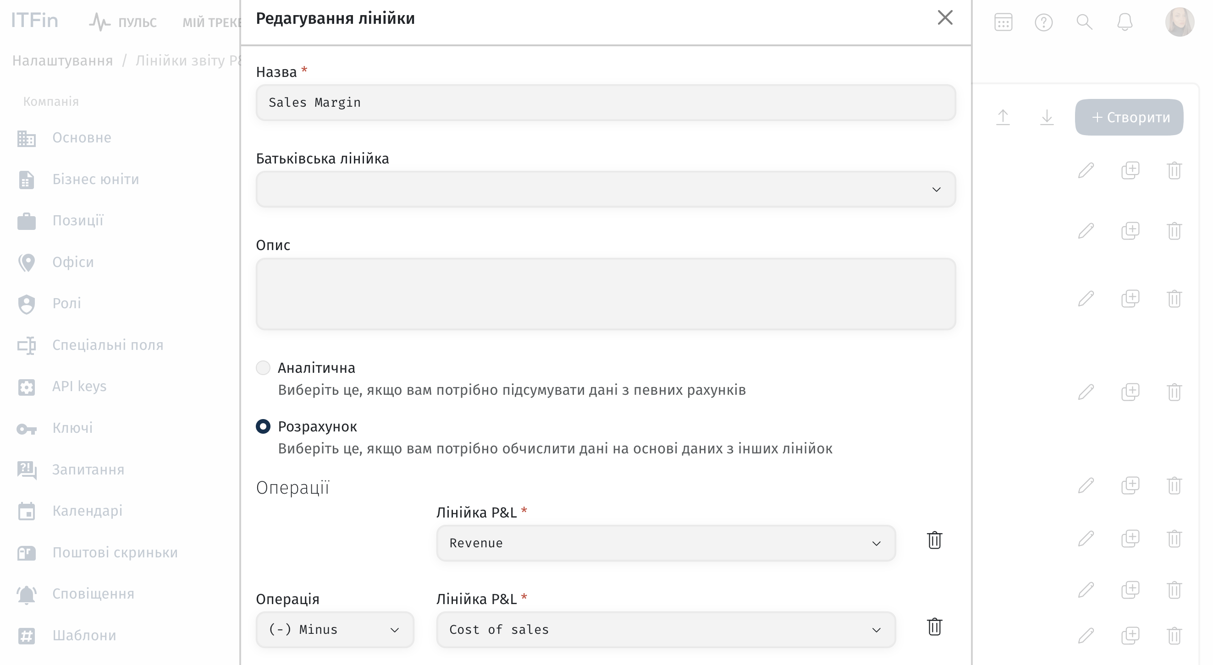This screenshot has height=665, width=1213.
Task: Open Ролі in the sidebar
Action: pos(66,303)
